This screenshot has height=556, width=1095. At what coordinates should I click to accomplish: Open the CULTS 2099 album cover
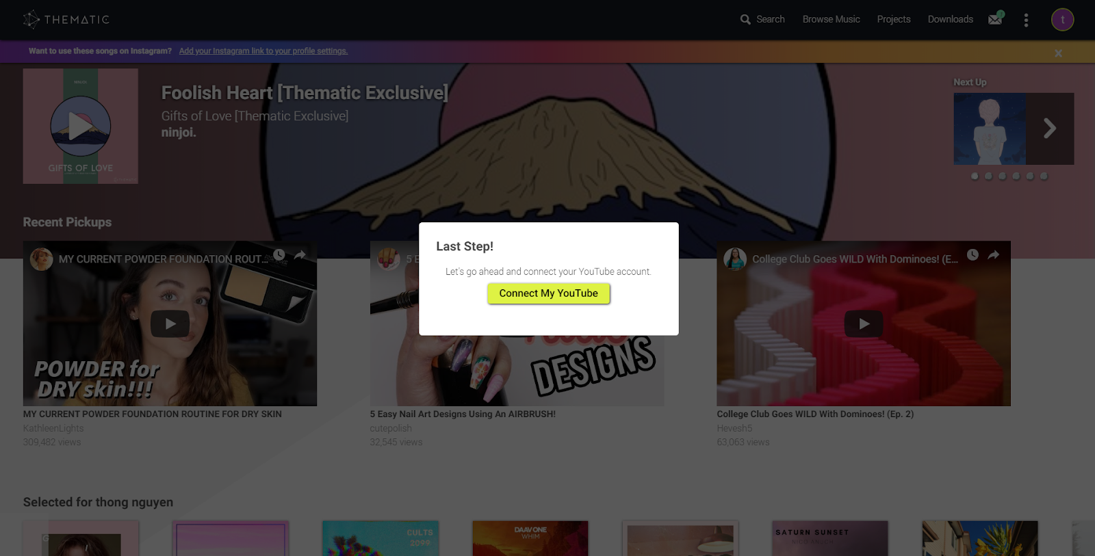click(381, 538)
